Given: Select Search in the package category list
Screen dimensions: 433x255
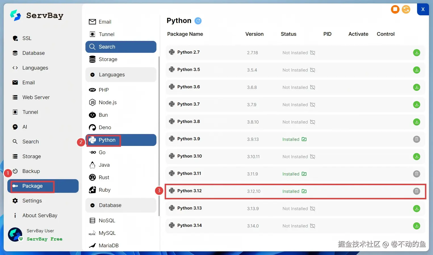Looking at the screenshot, I should coord(121,47).
